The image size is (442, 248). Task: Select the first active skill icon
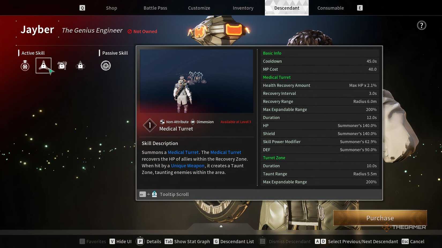[25, 65]
